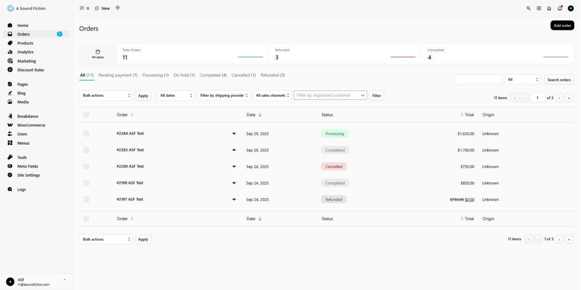Click the calendar All dates icon
The height and width of the screenshot is (290, 581).
(98, 51)
